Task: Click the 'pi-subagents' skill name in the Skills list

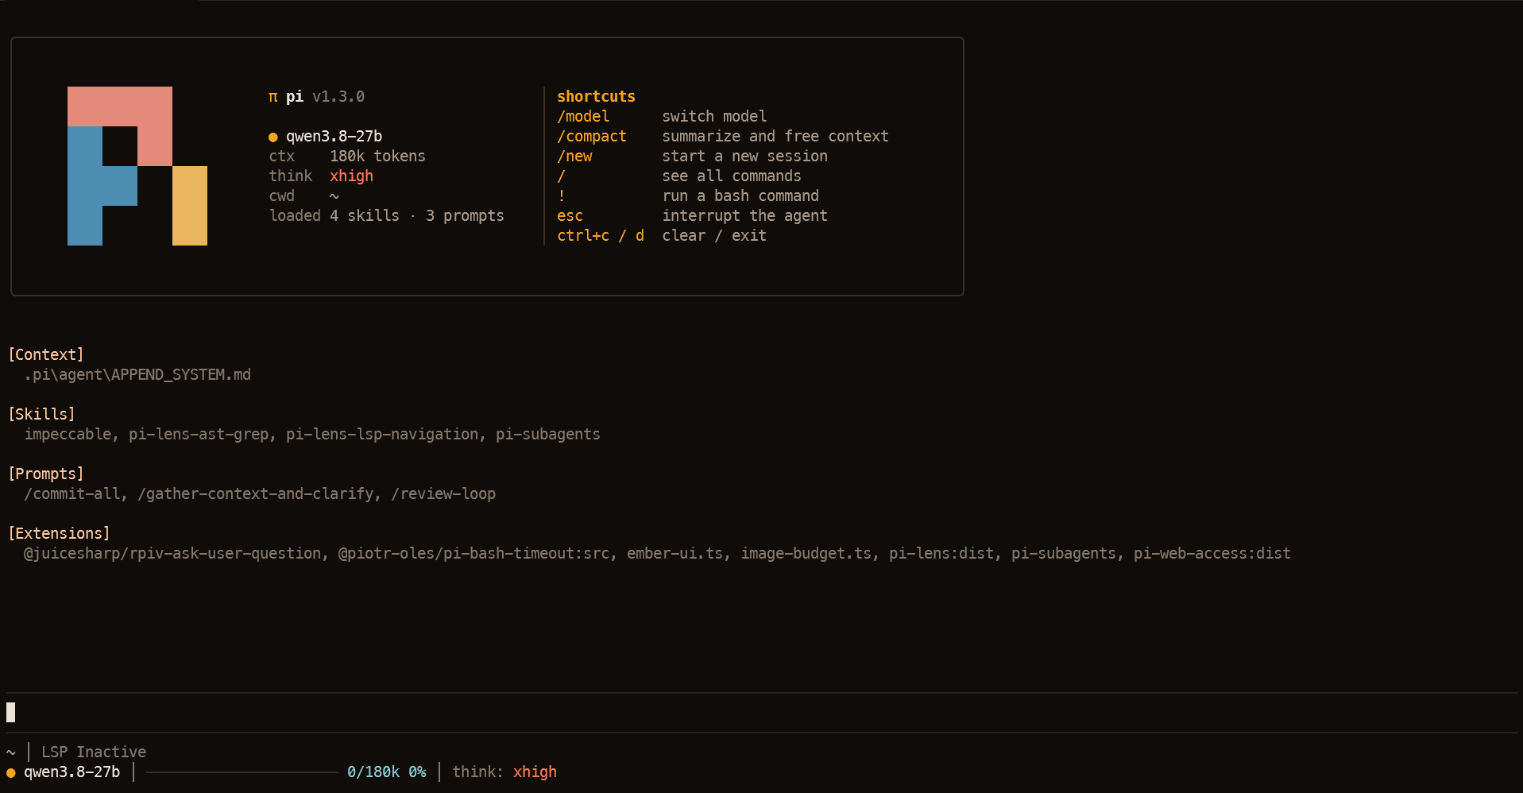Action: point(548,435)
